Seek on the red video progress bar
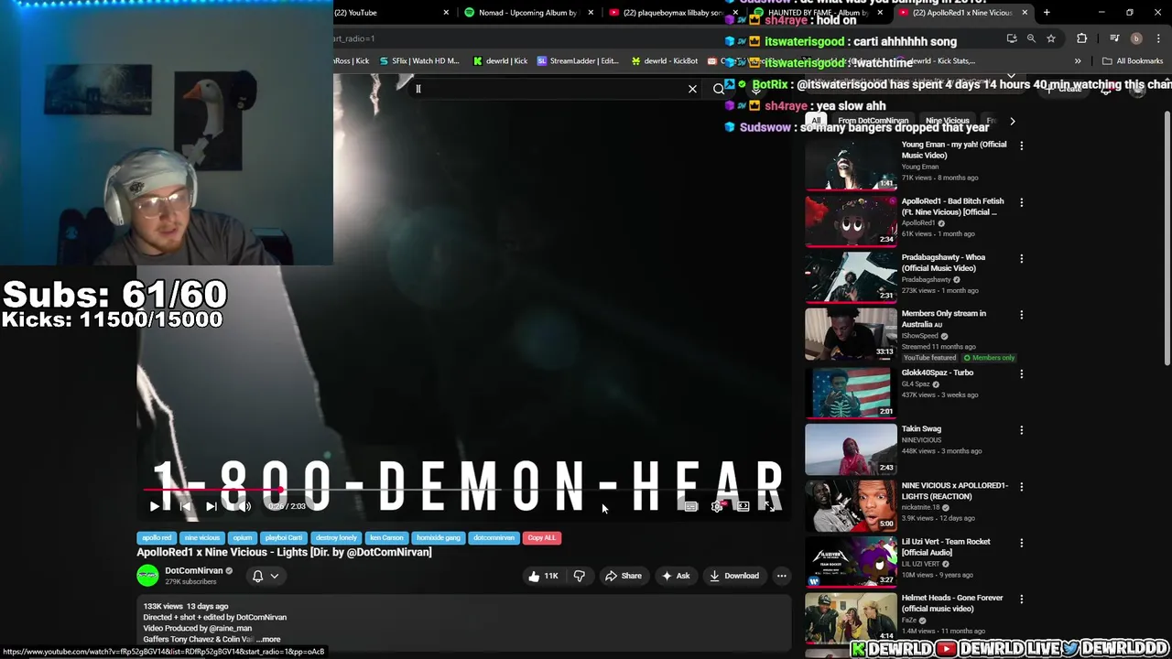Screen dimensions: 1172x659 pyautogui.click(x=462, y=490)
